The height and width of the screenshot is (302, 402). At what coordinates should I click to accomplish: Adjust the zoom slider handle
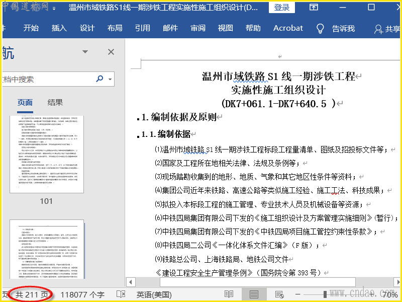pos(325,294)
